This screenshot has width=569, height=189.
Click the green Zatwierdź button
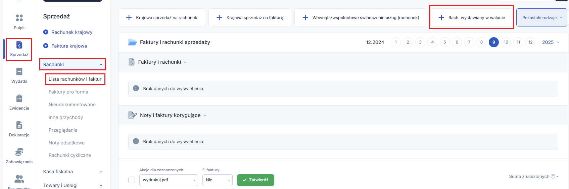(x=255, y=180)
